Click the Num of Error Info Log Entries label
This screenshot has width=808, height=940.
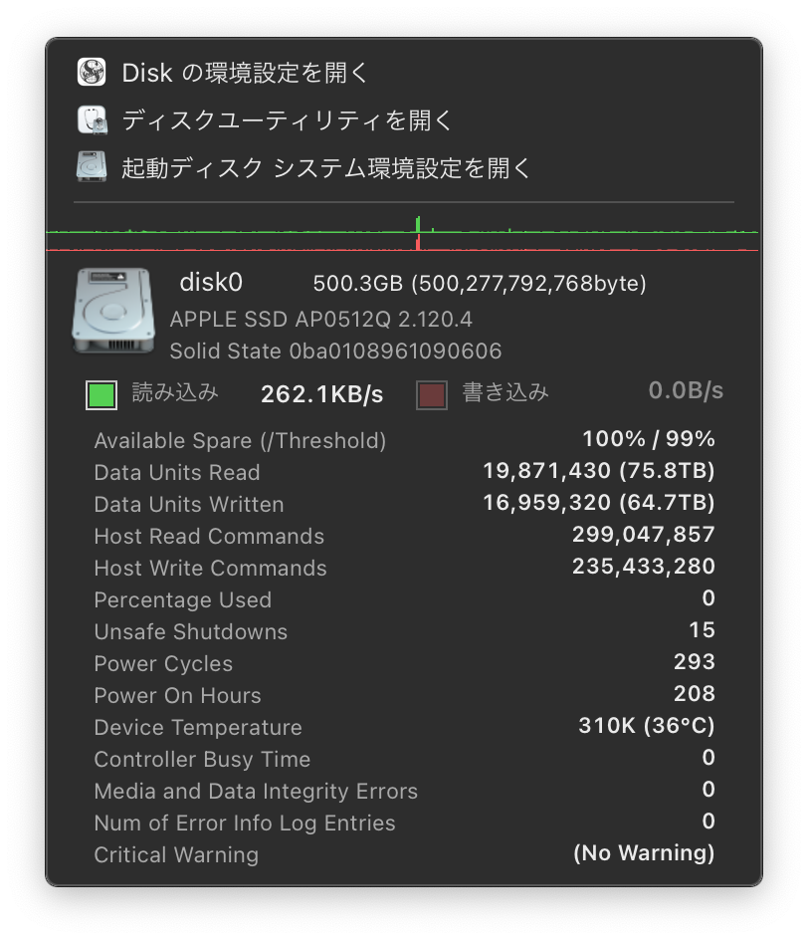(x=245, y=823)
